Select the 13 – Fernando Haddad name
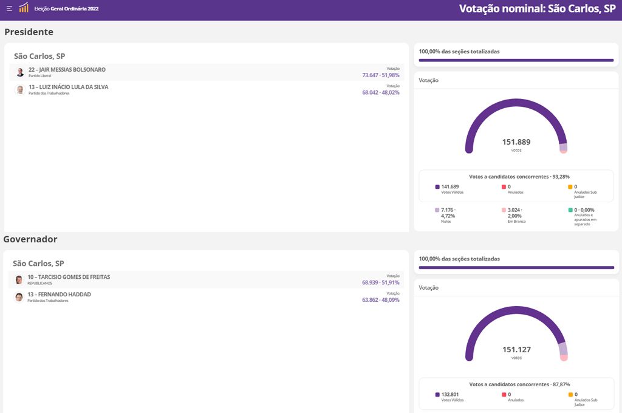The image size is (622, 413). point(59,295)
